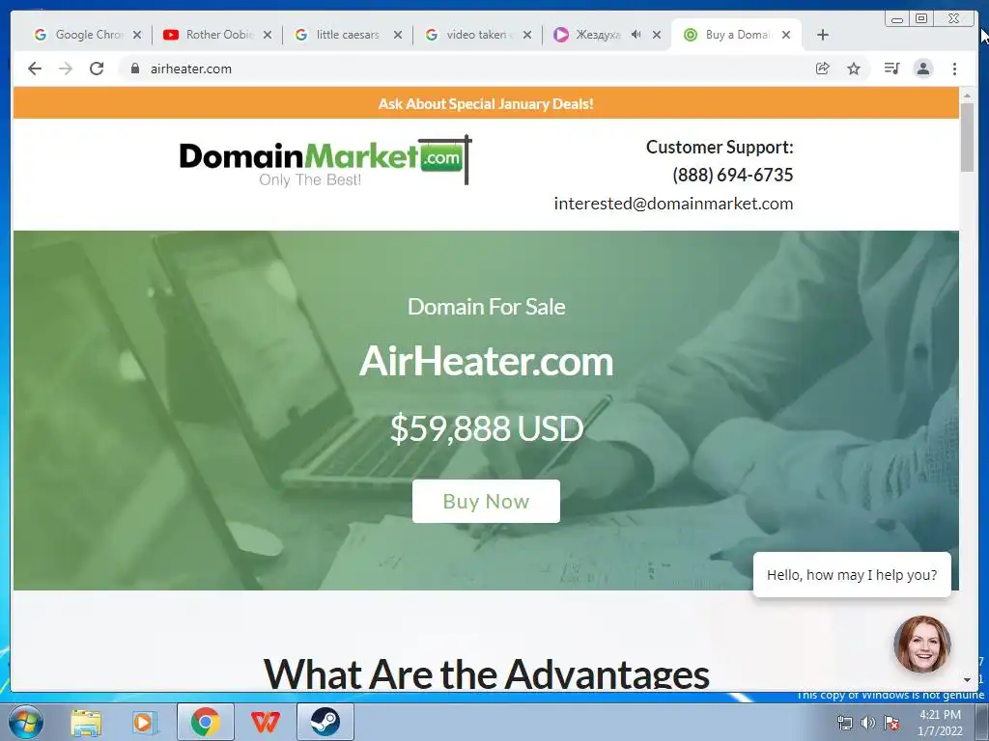The height and width of the screenshot is (741, 989).
Task: Close the Rother Oobie YouTube tab
Action: coord(268,35)
